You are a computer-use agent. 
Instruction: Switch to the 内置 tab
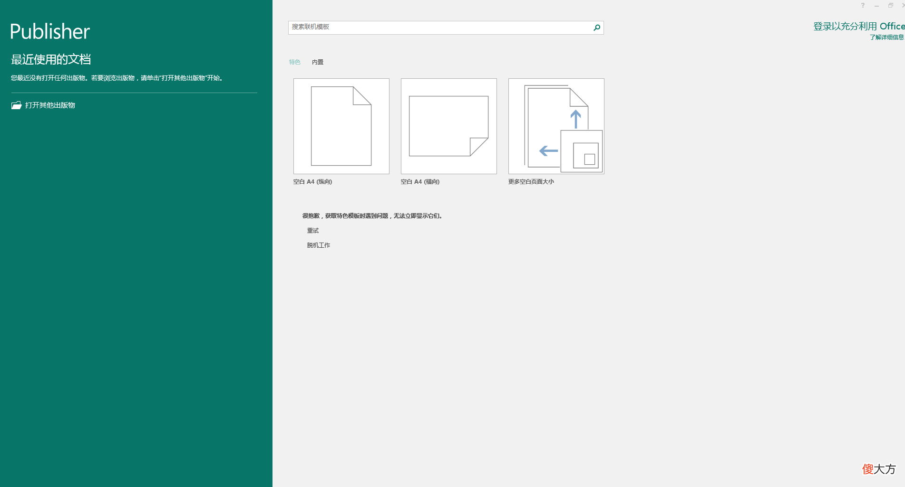[x=318, y=62]
